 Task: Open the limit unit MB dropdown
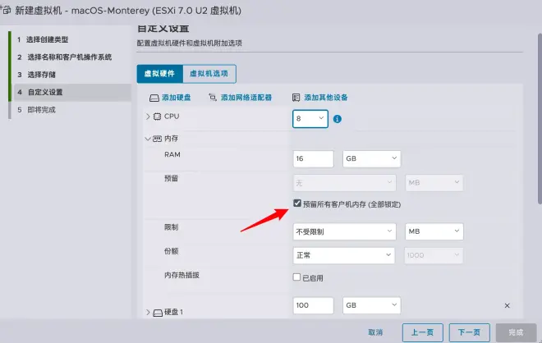pos(434,231)
